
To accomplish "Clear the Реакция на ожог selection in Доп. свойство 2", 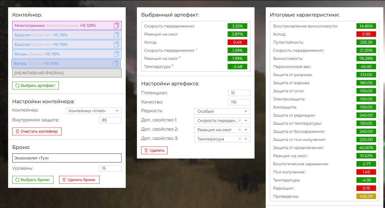I will pos(240,130).
